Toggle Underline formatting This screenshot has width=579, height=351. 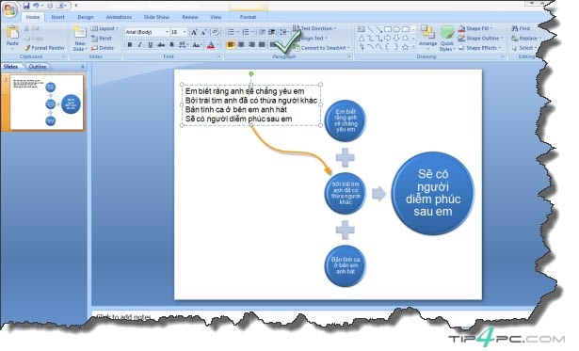[150, 44]
